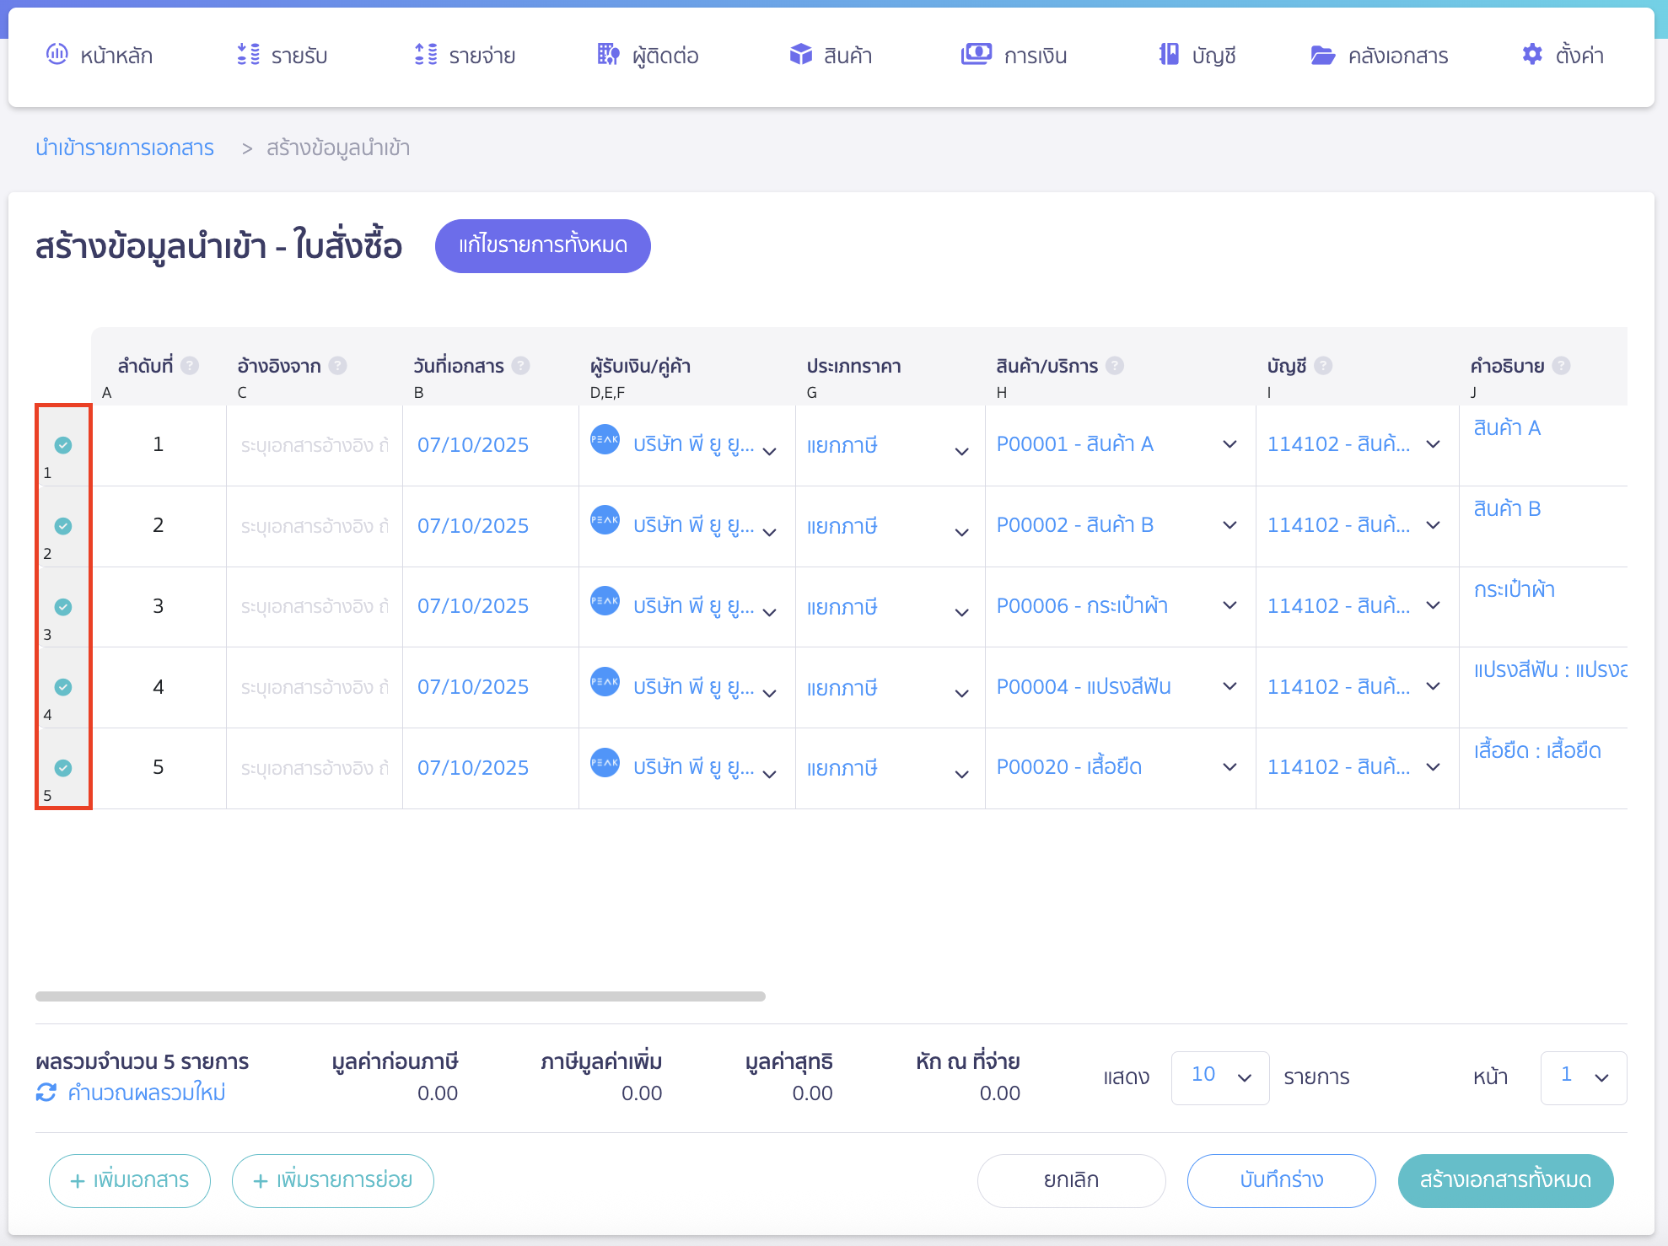Open the rows-per-page dropdown showing 10
The width and height of the screenshot is (1668, 1246).
pyautogui.click(x=1219, y=1077)
